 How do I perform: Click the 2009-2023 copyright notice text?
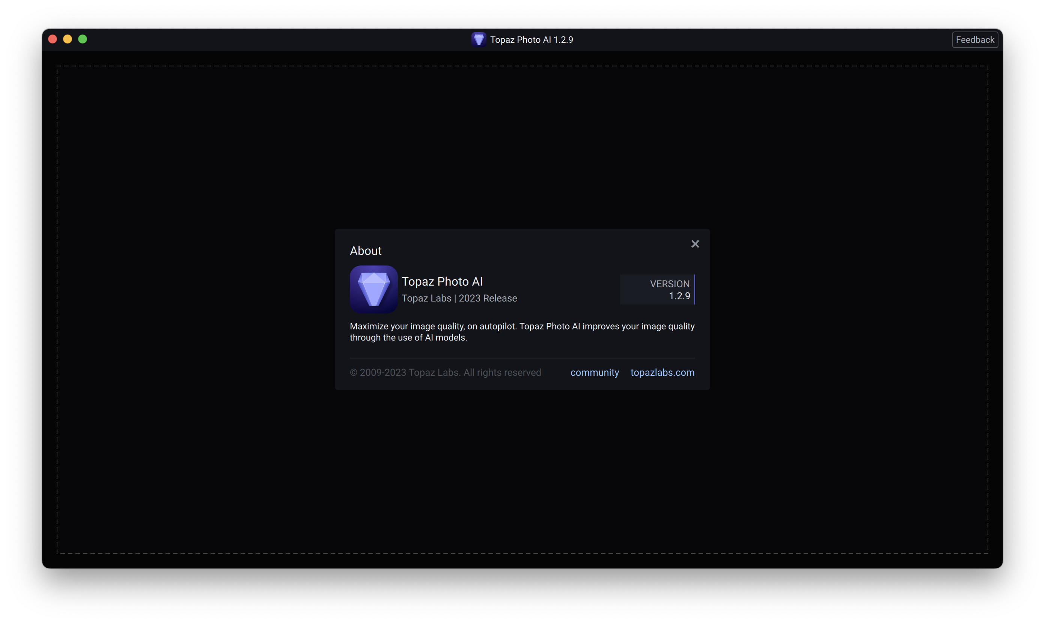pos(445,372)
